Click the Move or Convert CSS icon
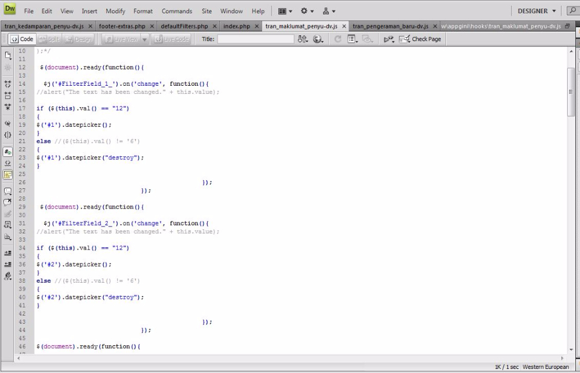 point(8,237)
